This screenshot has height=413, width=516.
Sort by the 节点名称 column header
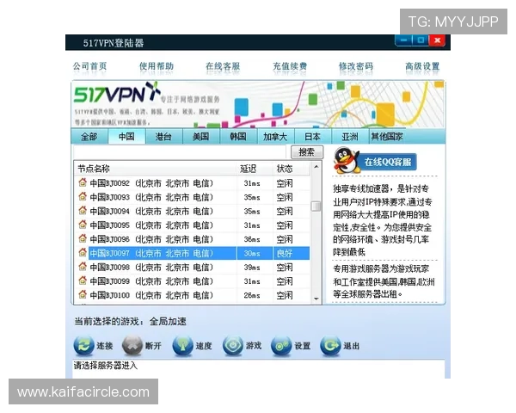point(156,169)
